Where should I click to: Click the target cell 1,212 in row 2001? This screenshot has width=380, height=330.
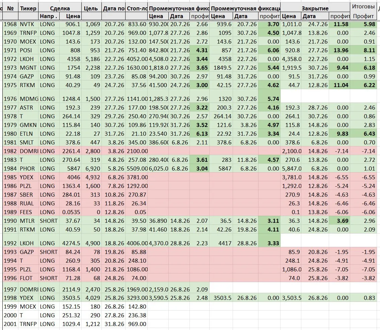[x=92, y=324]
